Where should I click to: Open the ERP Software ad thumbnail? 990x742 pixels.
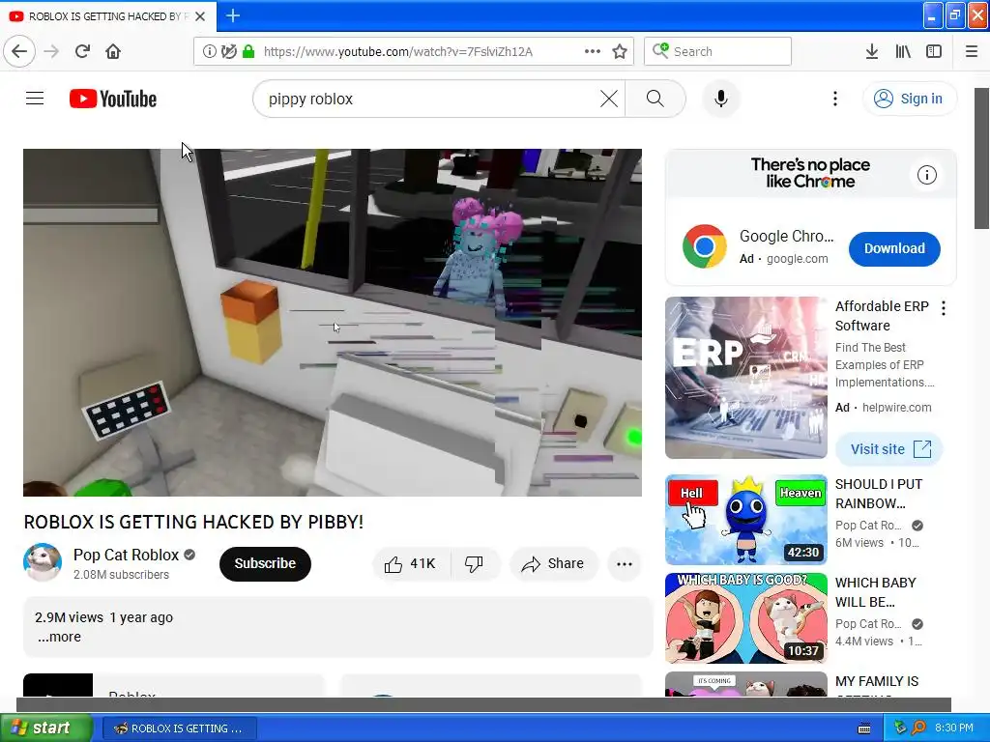[746, 378]
